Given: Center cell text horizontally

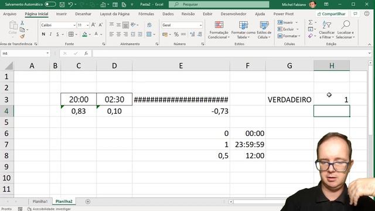Looking at the screenshot, I should pyautogui.click(x=118, y=35).
